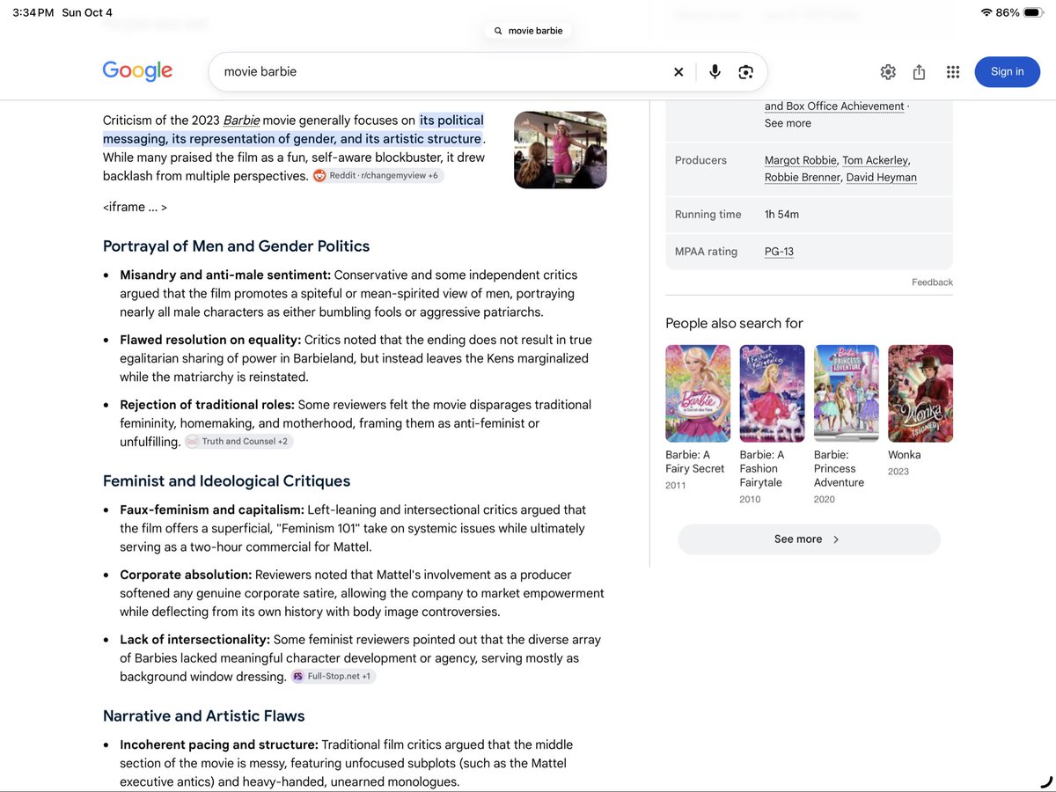Send Feedback on the knowledge panel

[x=932, y=282]
